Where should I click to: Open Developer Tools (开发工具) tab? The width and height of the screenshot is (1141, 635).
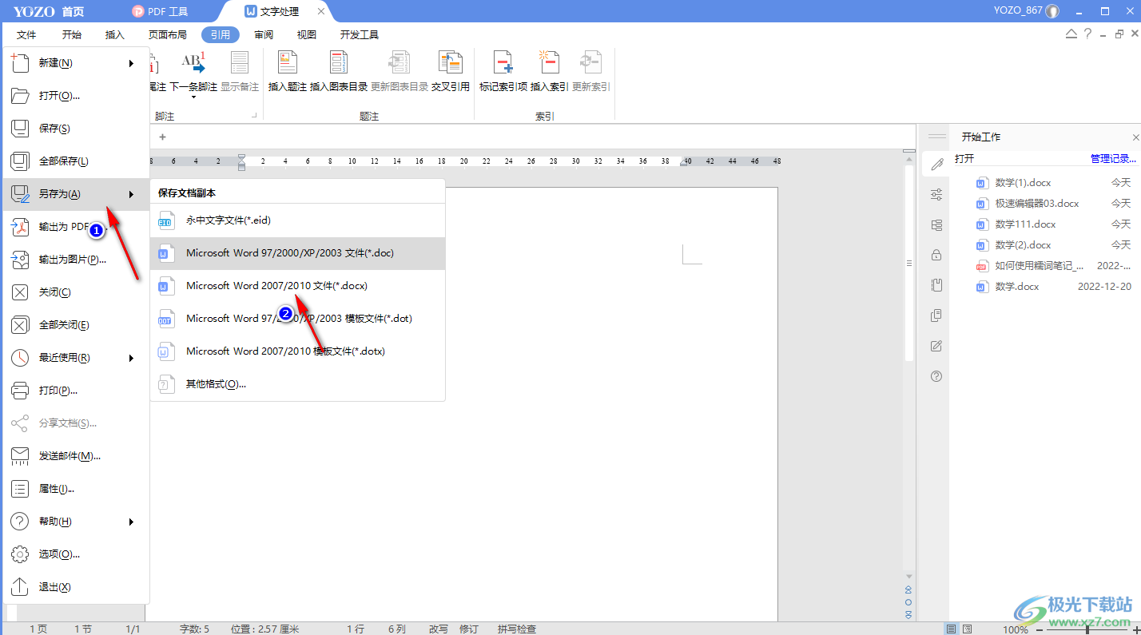[360, 35]
